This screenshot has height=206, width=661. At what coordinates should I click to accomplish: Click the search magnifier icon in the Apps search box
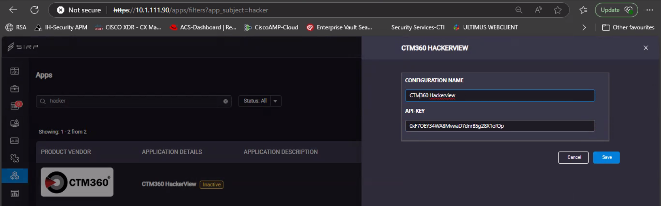coord(43,101)
